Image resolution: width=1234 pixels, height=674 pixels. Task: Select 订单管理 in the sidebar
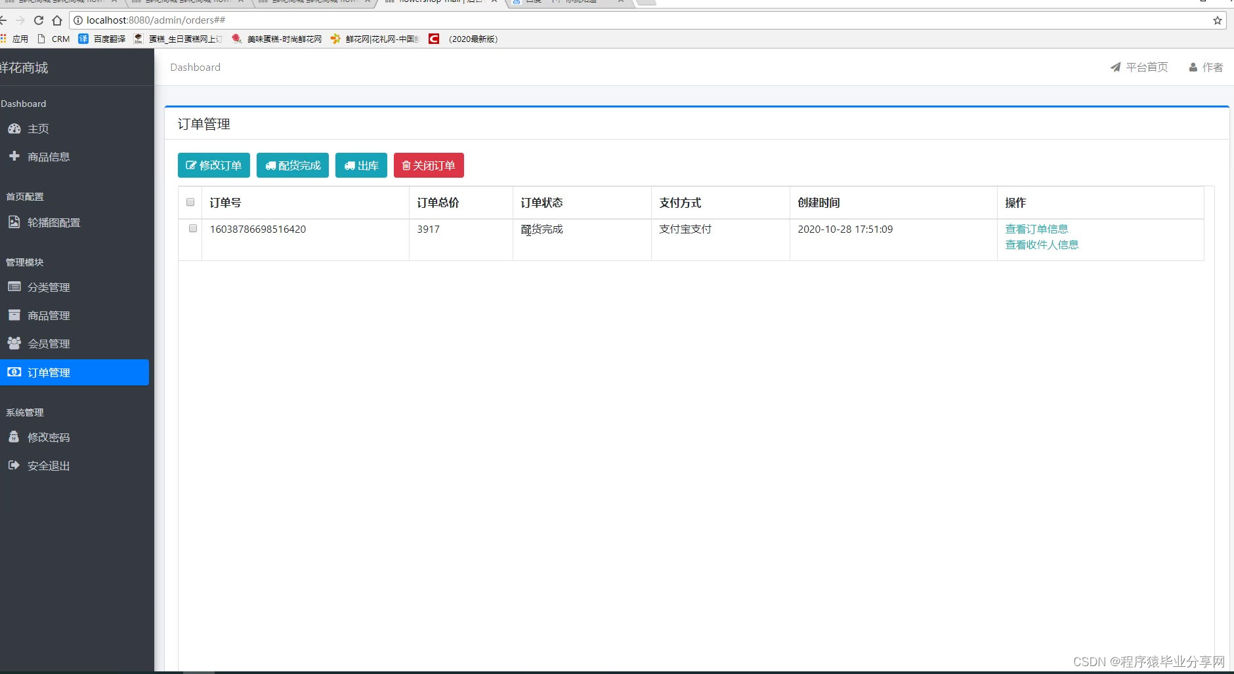click(75, 372)
